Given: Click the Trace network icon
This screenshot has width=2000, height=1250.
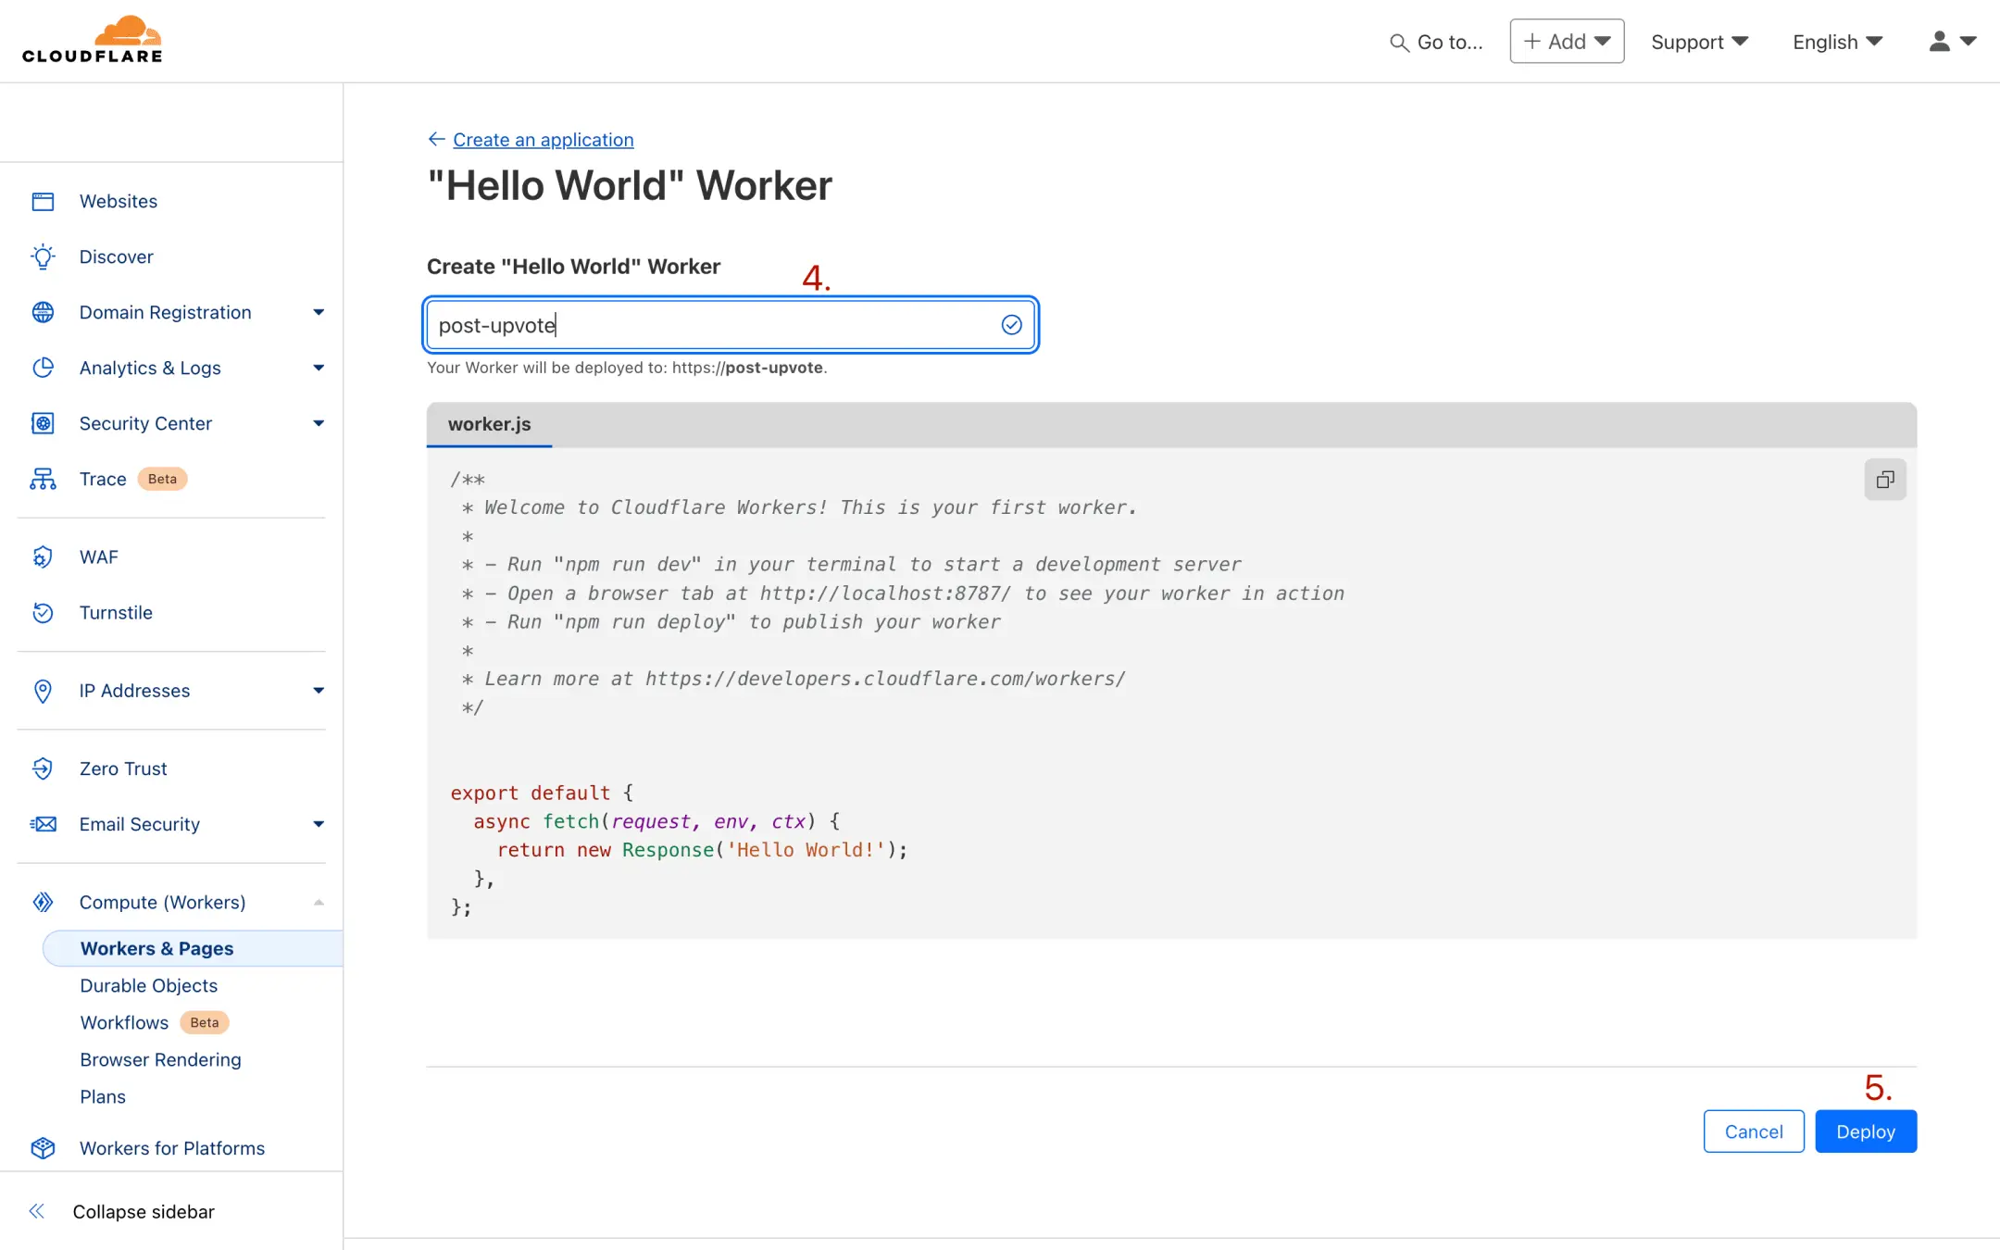Looking at the screenshot, I should (x=43, y=479).
